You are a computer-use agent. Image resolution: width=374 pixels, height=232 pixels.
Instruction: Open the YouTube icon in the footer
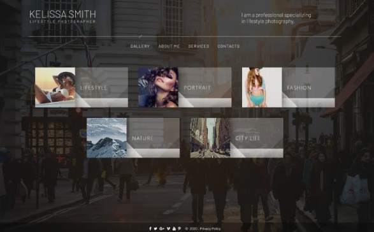[174, 229]
